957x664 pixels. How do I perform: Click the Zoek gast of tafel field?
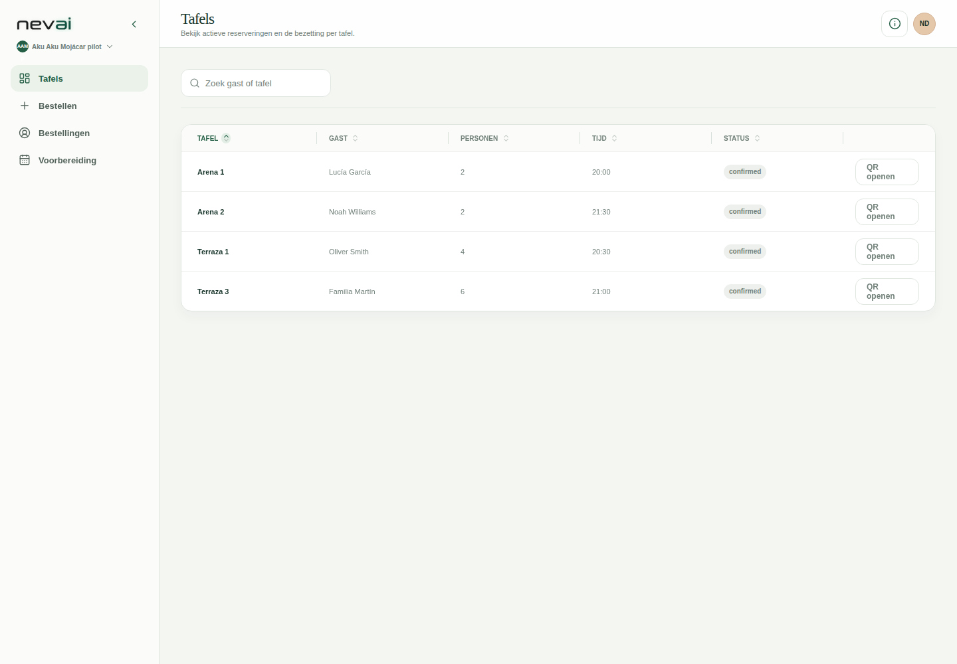[x=256, y=83]
